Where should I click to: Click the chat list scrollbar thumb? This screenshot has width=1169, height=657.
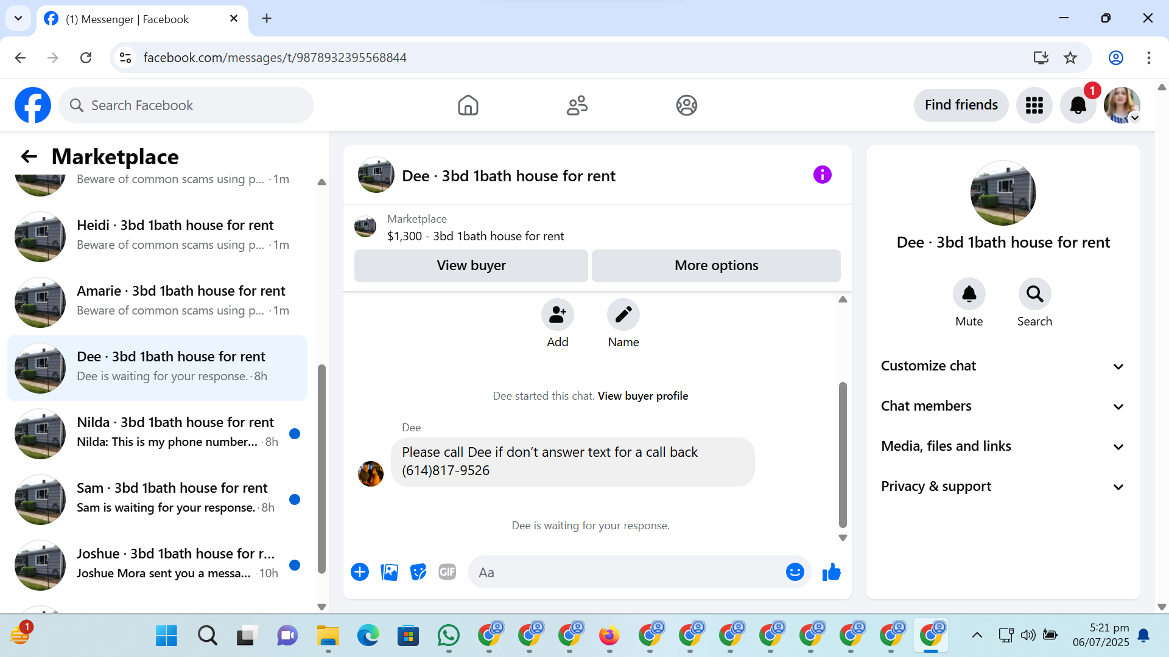click(x=321, y=468)
